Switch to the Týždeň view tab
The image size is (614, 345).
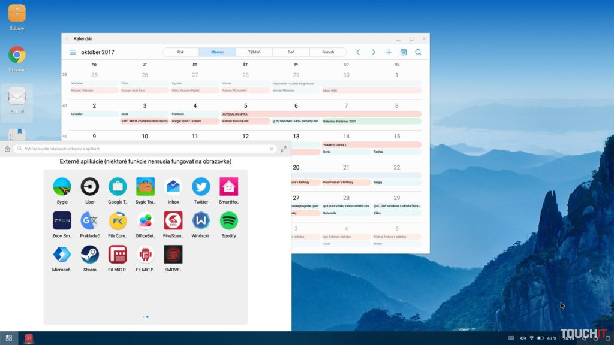pyautogui.click(x=254, y=52)
